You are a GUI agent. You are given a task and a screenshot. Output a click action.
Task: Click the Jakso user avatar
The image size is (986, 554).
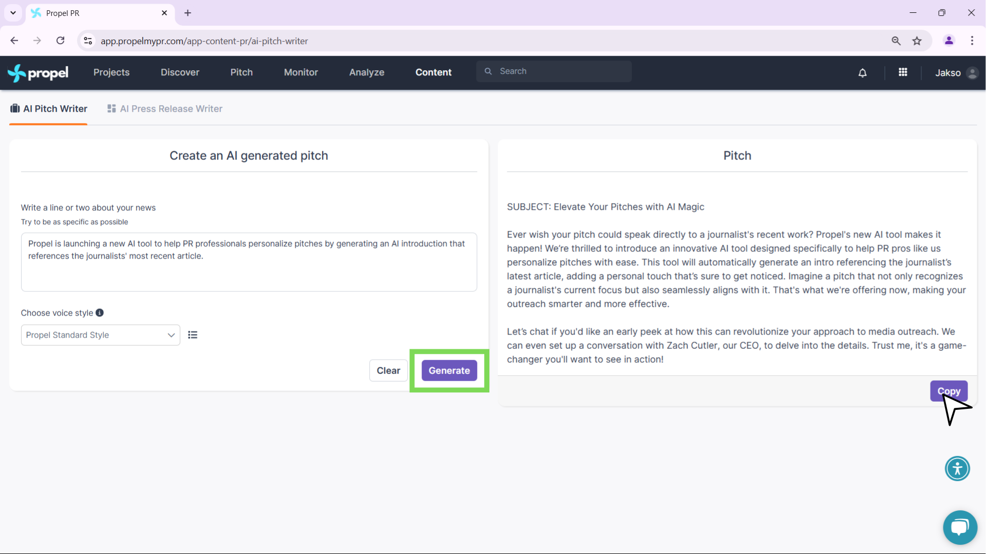(972, 73)
